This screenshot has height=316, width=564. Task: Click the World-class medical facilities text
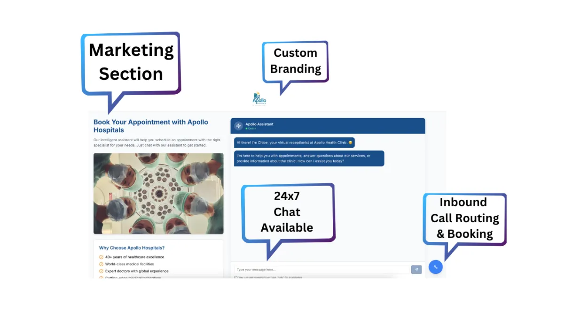tap(130, 264)
